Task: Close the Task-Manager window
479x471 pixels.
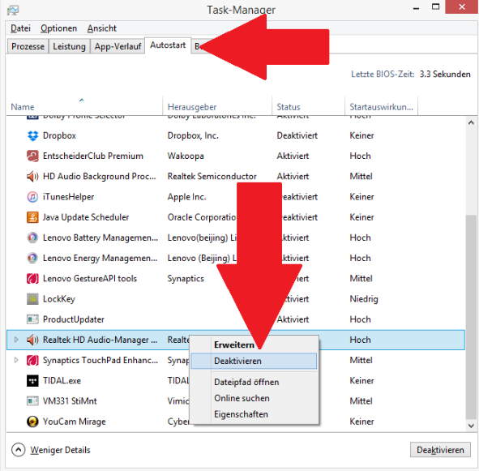Action: pyautogui.click(x=462, y=6)
